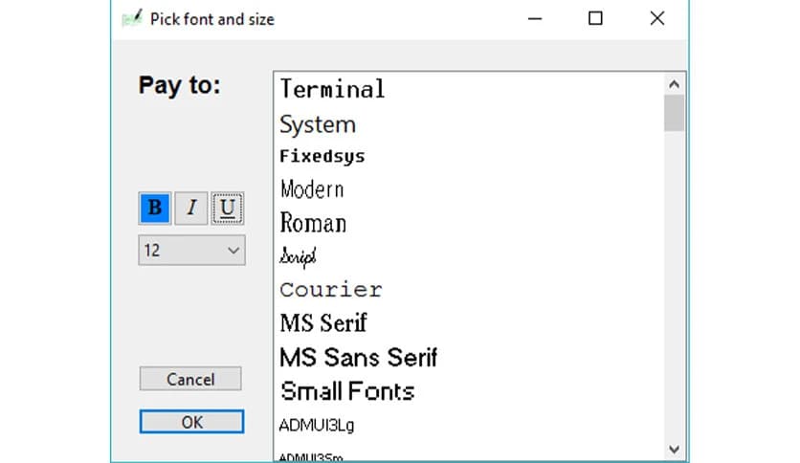800x463 pixels.
Task: Minimize the Pick font and size window
Action: tap(535, 19)
